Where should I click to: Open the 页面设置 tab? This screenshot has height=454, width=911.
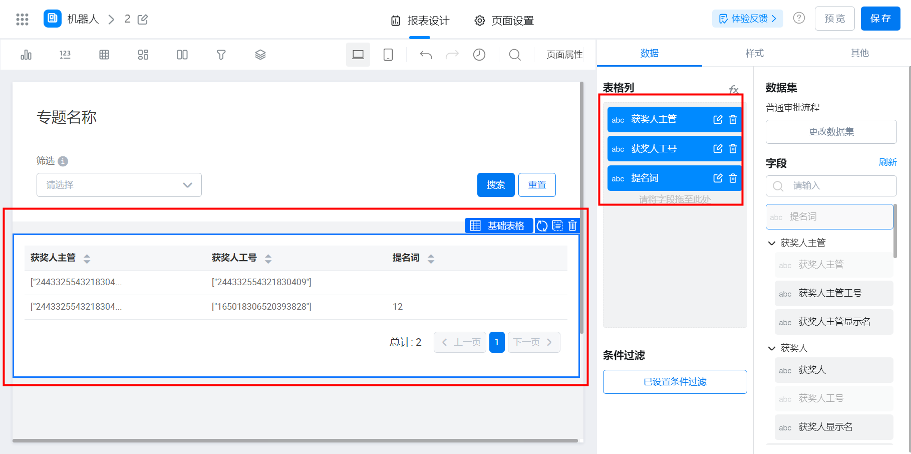pos(504,21)
